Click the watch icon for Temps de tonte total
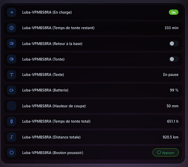 click(x=12, y=121)
